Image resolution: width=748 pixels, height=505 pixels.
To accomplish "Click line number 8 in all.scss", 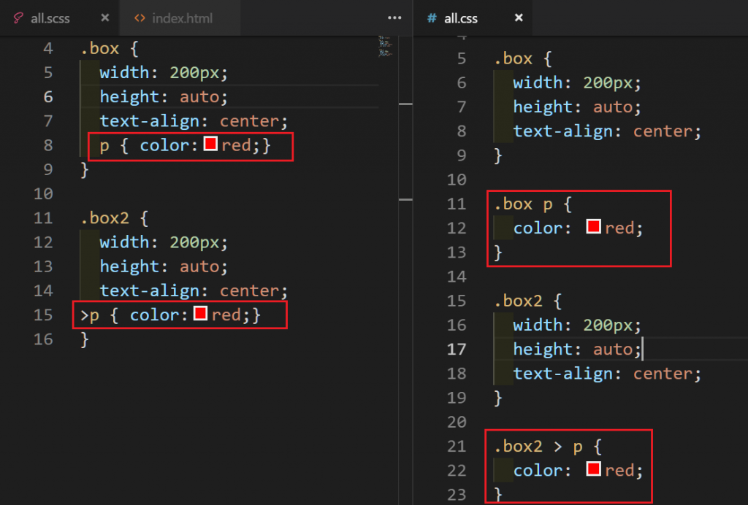I will (48, 144).
